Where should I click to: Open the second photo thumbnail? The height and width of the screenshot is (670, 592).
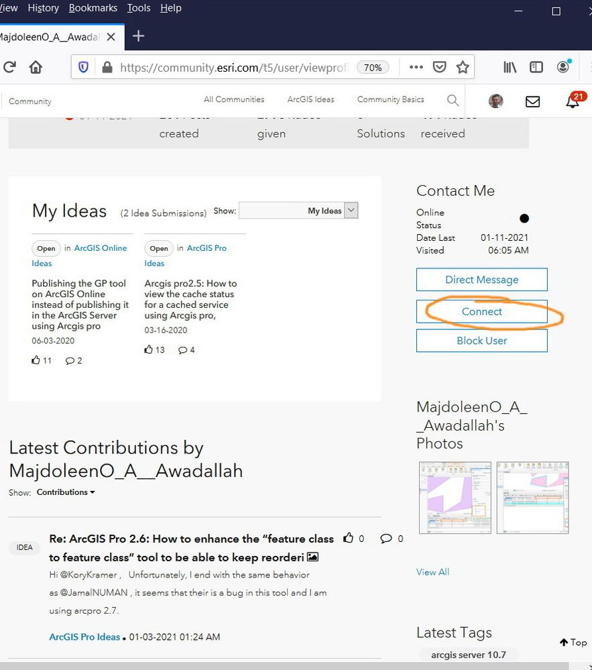click(x=532, y=498)
